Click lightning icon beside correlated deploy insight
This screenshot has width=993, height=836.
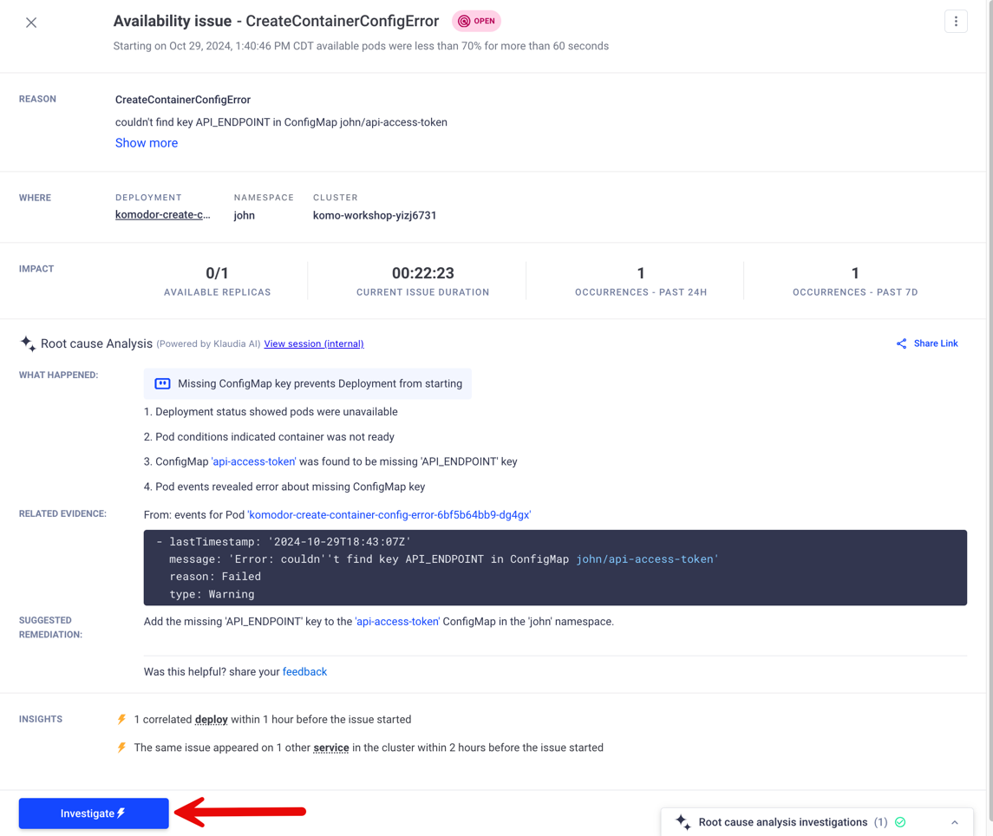point(121,720)
